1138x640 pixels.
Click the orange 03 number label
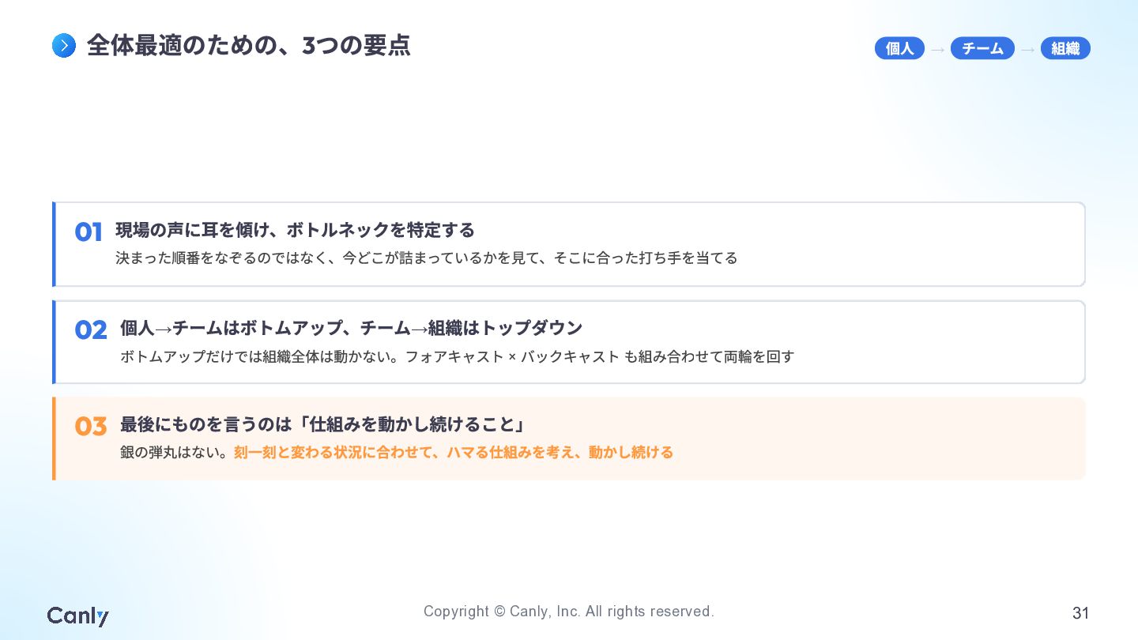(91, 427)
